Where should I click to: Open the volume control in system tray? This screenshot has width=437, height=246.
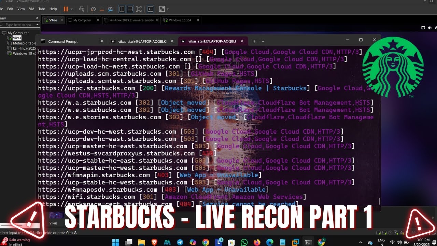pyautogui.click(x=399, y=242)
